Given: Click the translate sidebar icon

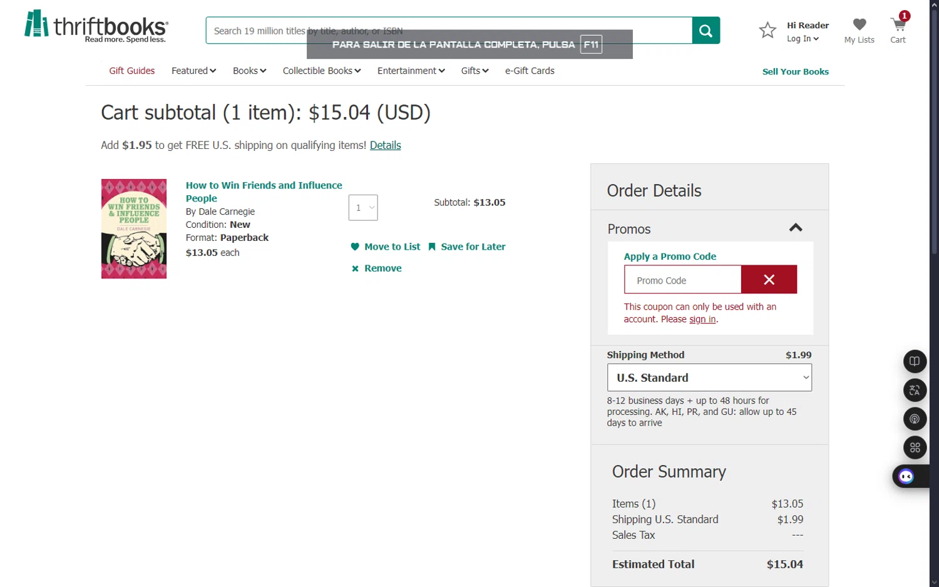Looking at the screenshot, I should [915, 390].
